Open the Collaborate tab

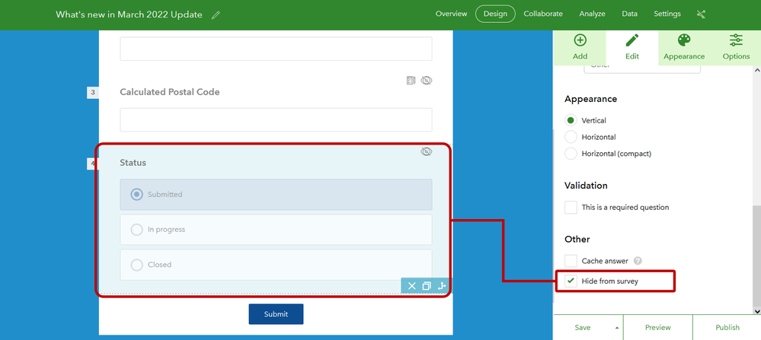(543, 14)
